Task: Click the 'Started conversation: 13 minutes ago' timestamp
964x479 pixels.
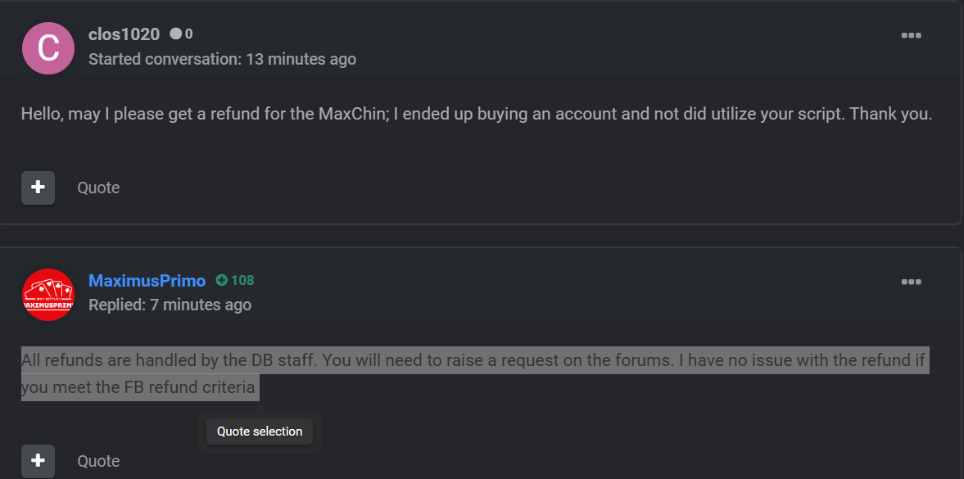Action: click(x=222, y=59)
